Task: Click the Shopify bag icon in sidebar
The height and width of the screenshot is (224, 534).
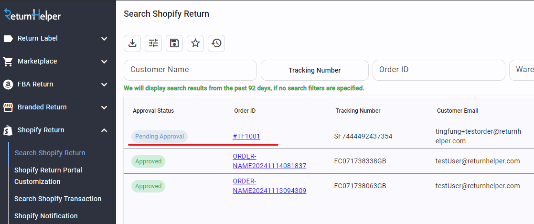Action: (x=8, y=130)
